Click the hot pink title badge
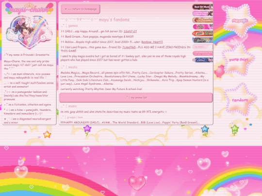 (203, 27)
